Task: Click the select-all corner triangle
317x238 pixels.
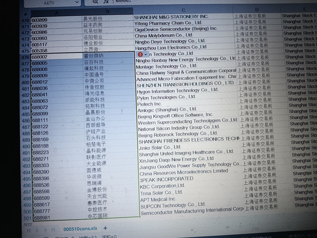Action: [26, 14]
